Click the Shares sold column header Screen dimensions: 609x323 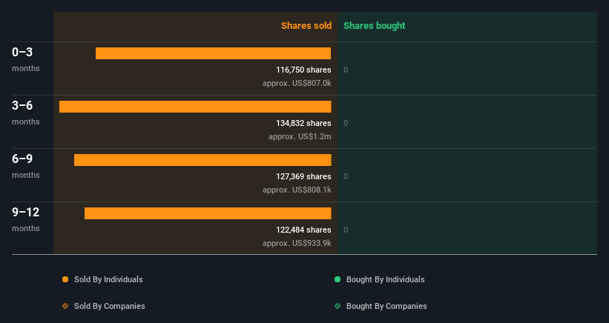pyautogui.click(x=306, y=26)
